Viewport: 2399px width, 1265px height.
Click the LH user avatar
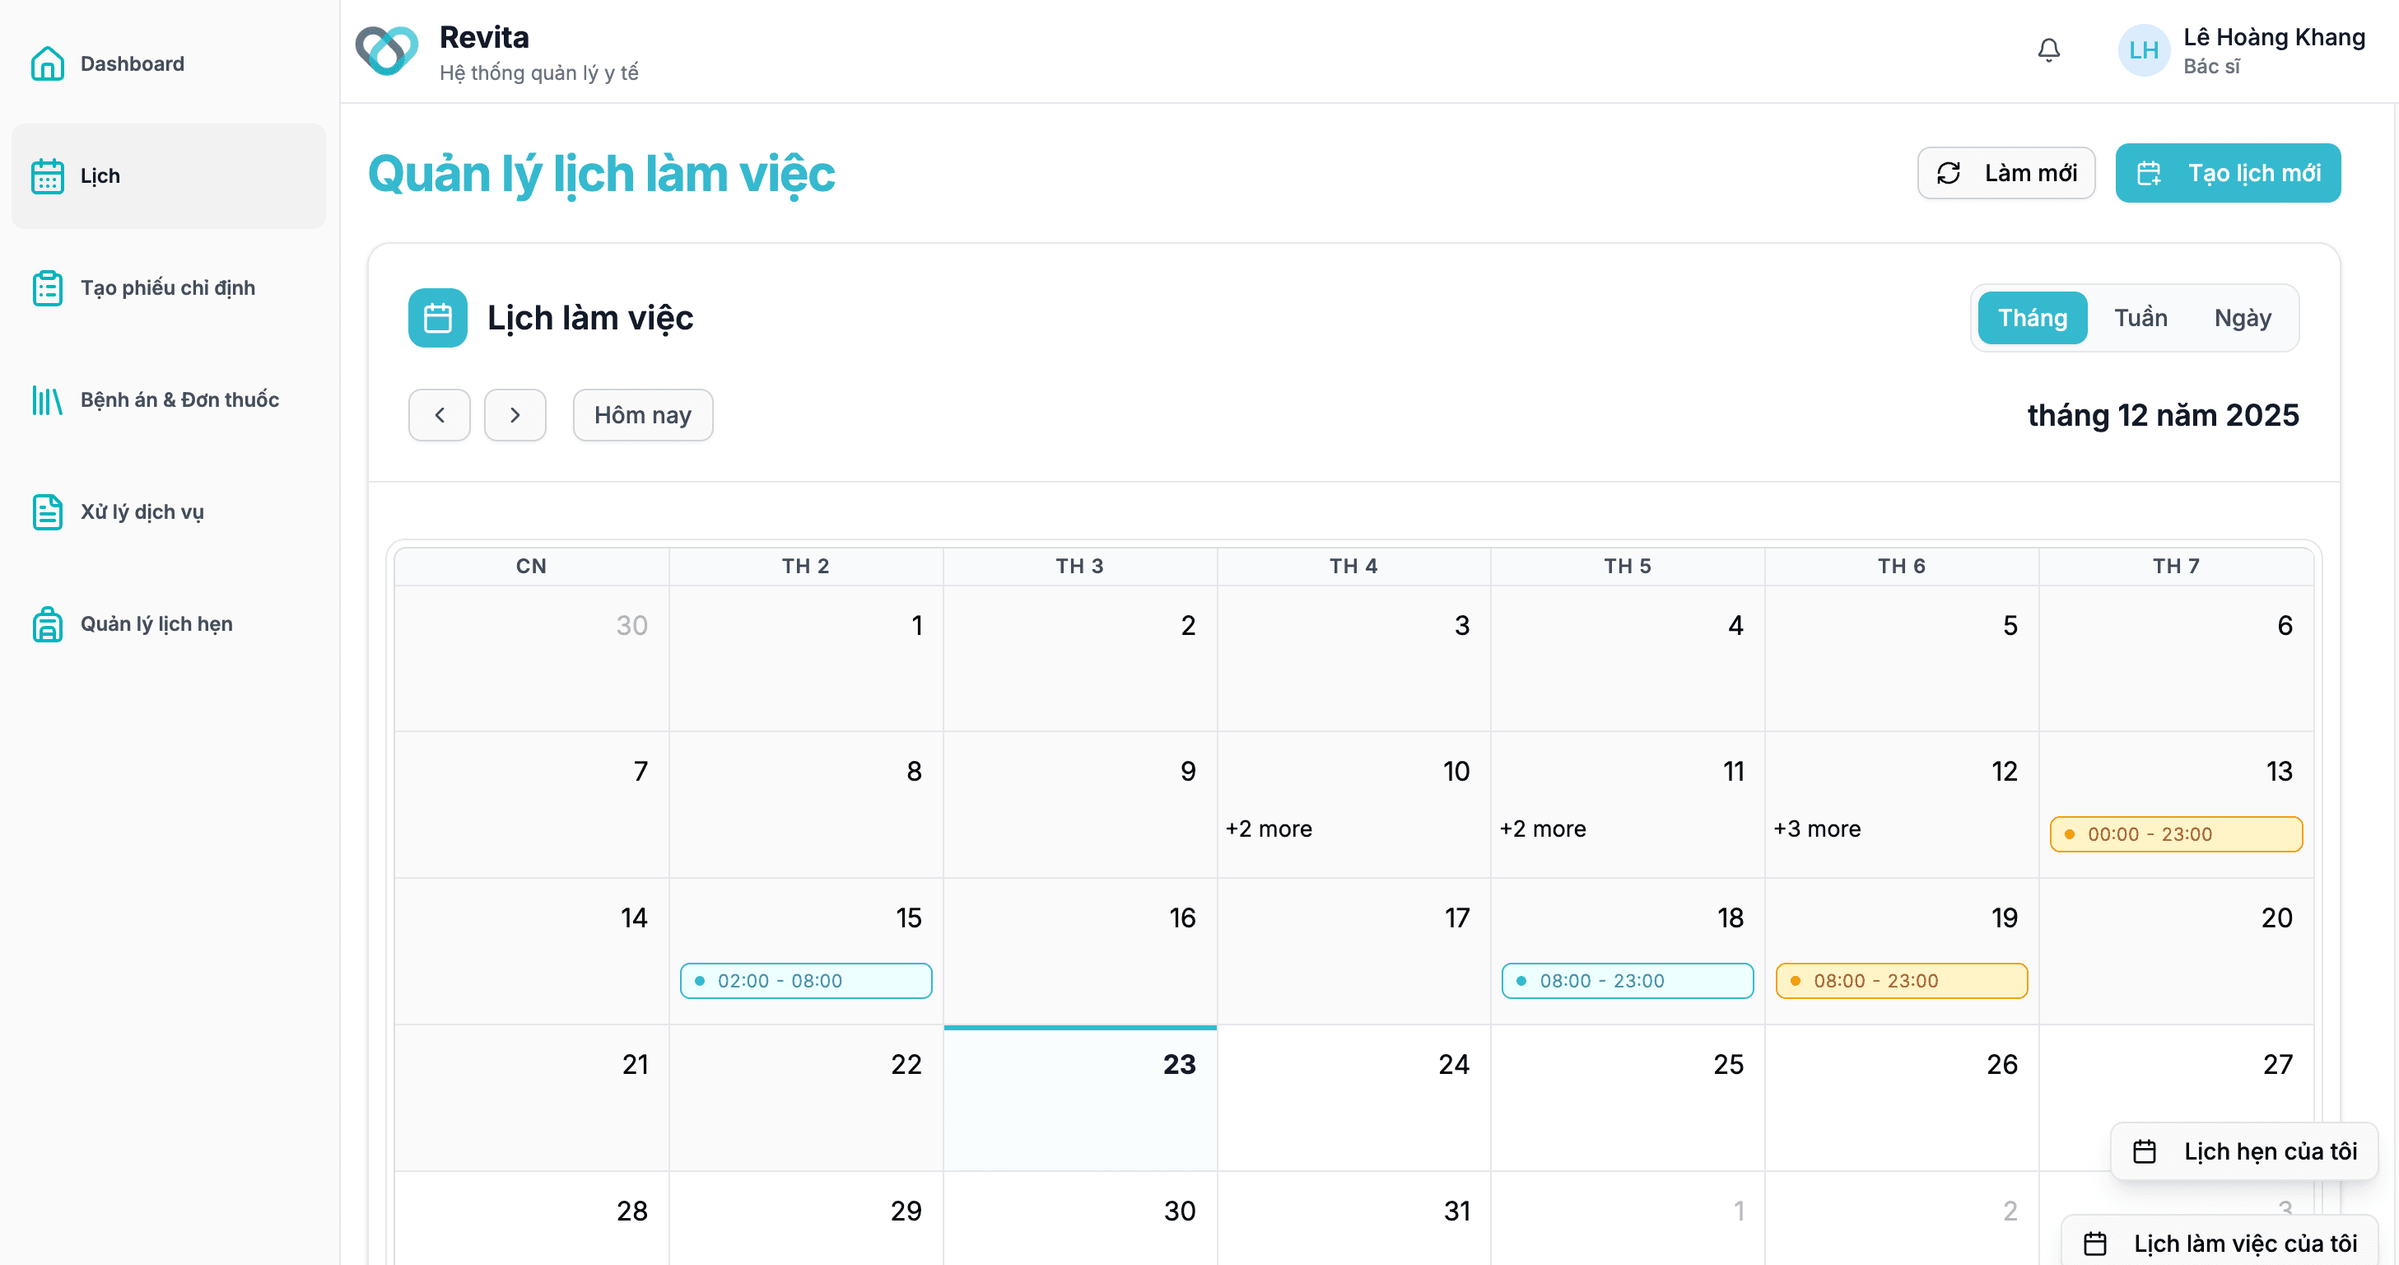(x=2144, y=50)
